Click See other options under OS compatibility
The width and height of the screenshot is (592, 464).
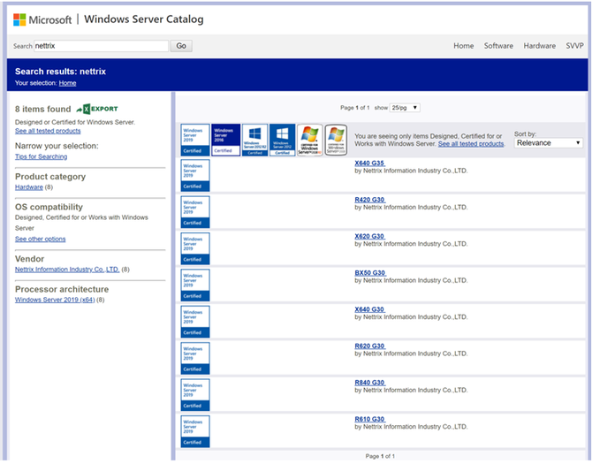[41, 239]
